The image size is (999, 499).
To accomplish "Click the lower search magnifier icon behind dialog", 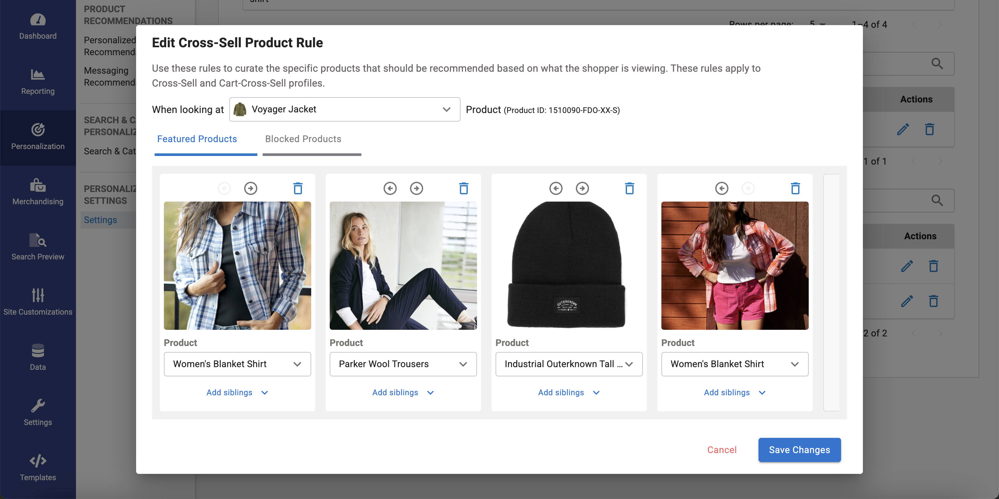I will click(x=937, y=201).
